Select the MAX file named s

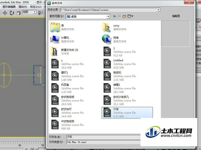[68, 64]
